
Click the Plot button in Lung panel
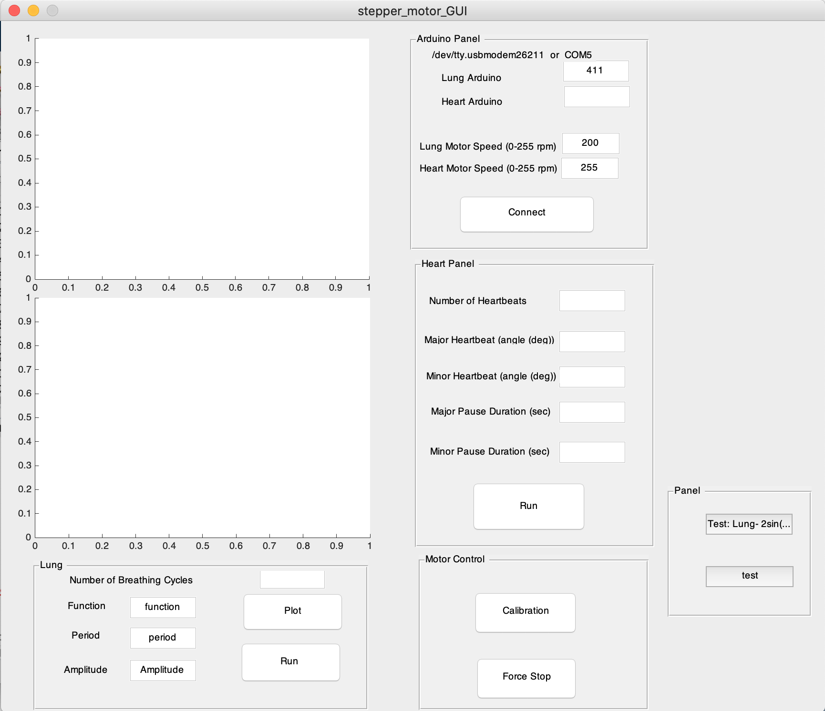point(292,611)
